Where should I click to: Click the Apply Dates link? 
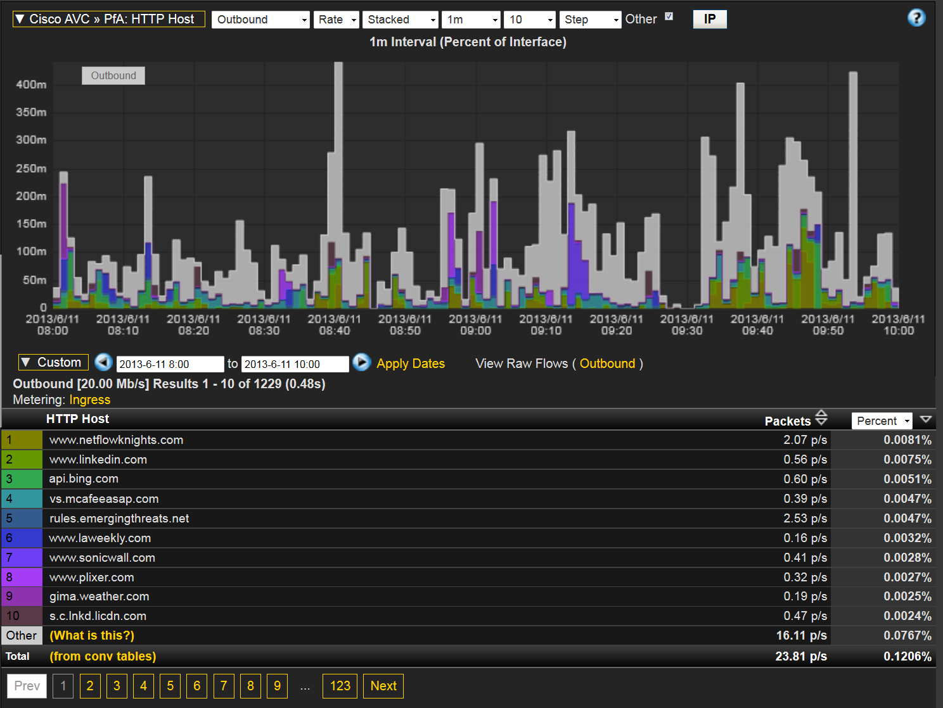[410, 363]
